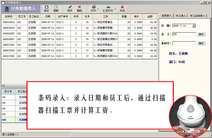Click the 条码号 barcode input field
This screenshot has width=212, height=138.
184,43
